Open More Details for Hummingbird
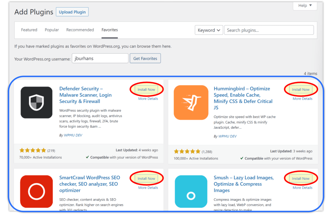 point(302,99)
